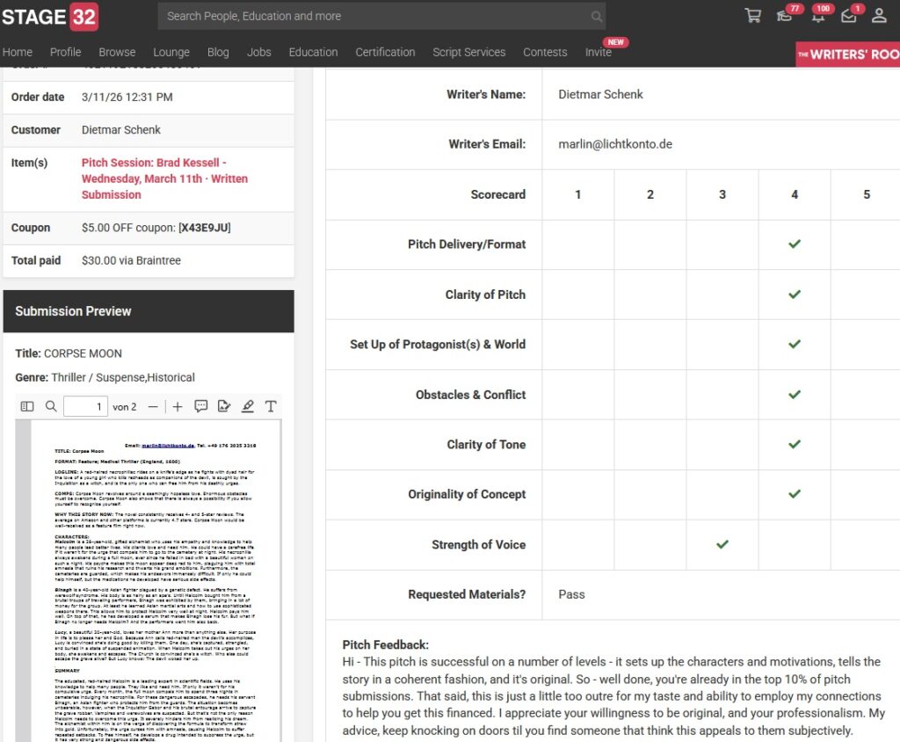Go to the Jobs menu item
The image size is (900, 742).
tap(258, 52)
